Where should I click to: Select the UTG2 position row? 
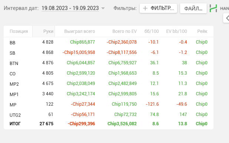pos(109,115)
